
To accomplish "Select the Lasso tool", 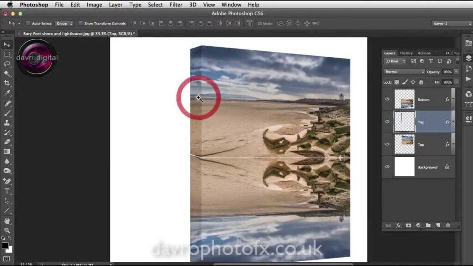I will coord(7,64).
